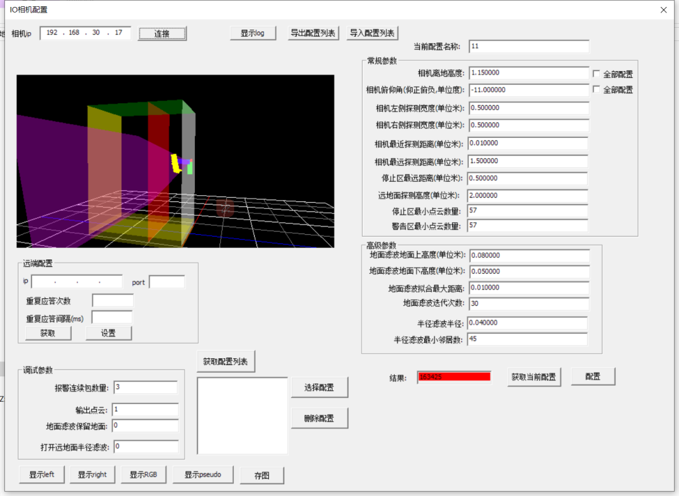Click the 相机ip address field

pos(86,33)
